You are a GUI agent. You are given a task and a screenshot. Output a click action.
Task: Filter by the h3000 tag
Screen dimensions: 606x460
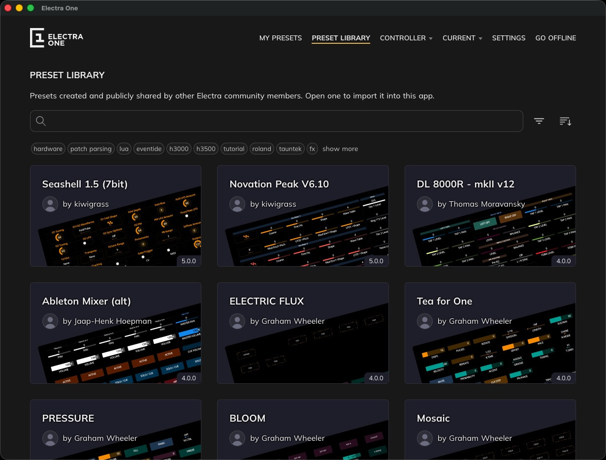pos(179,149)
